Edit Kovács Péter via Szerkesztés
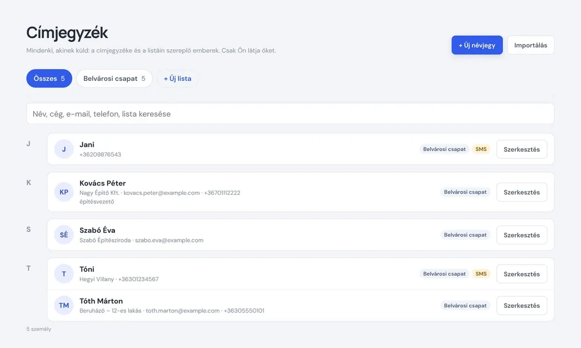 coord(521,192)
